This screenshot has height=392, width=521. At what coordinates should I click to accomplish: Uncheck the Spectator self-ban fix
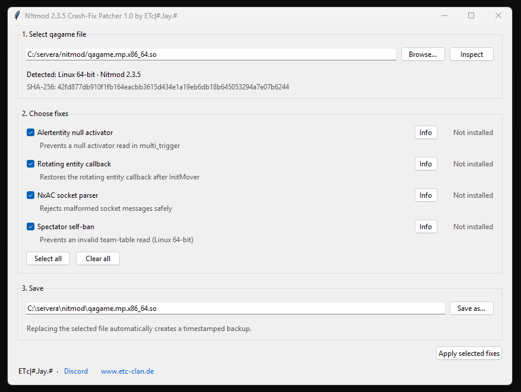[x=31, y=227]
